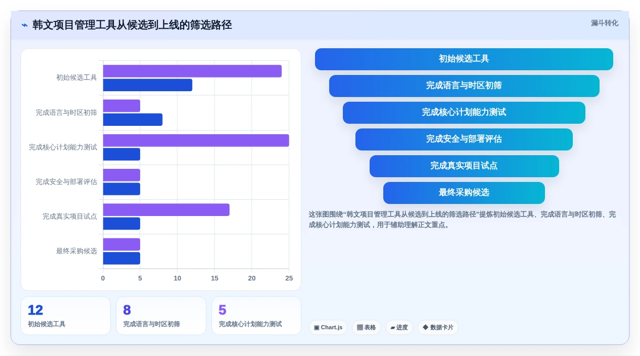Open the stat card showing 5

(256, 316)
